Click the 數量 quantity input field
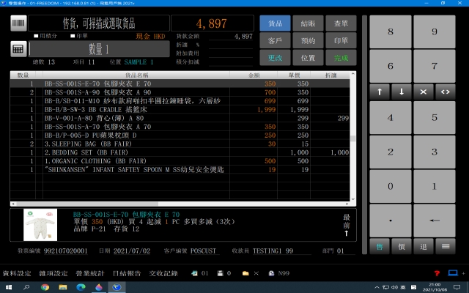This screenshot has height=293, width=469. point(99,48)
